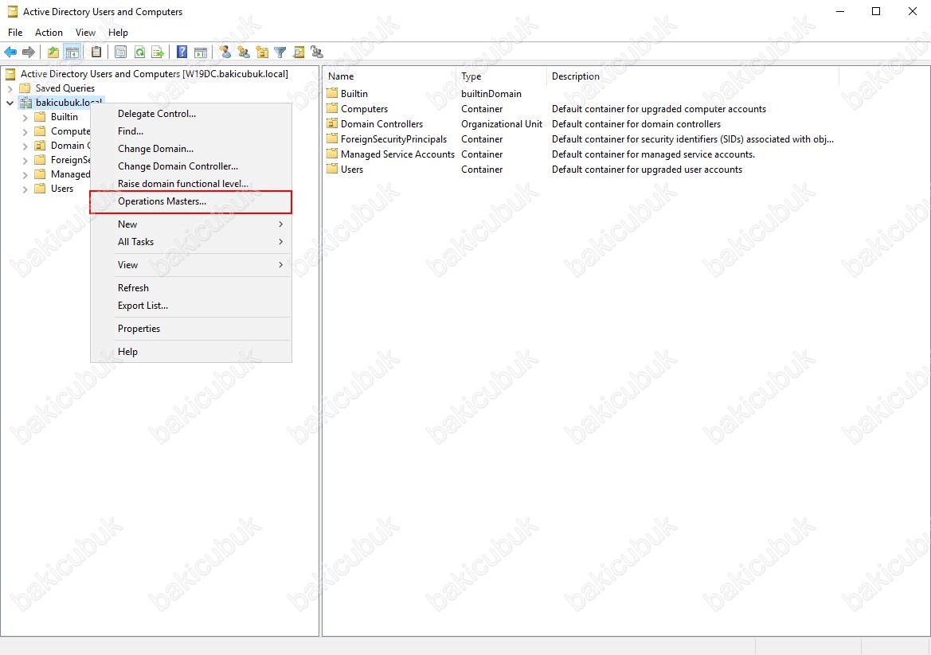Image resolution: width=931 pixels, height=655 pixels.
Task: Click the Saved Queries folder icon
Action: pyautogui.click(x=25, y=88)
